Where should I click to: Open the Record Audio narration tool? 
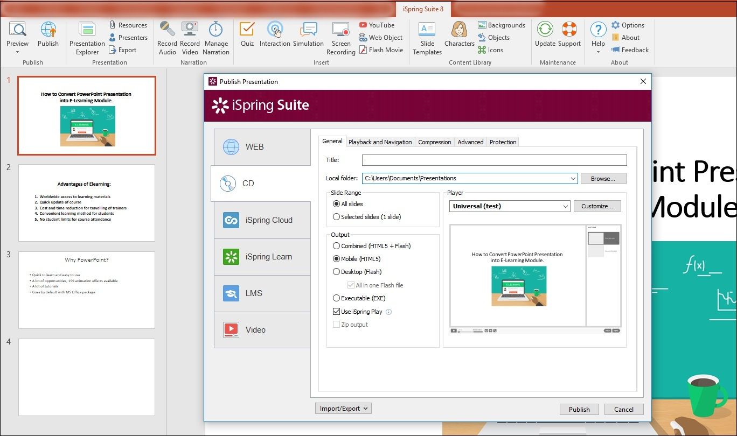pyautogui.click(x=167, y=37)
